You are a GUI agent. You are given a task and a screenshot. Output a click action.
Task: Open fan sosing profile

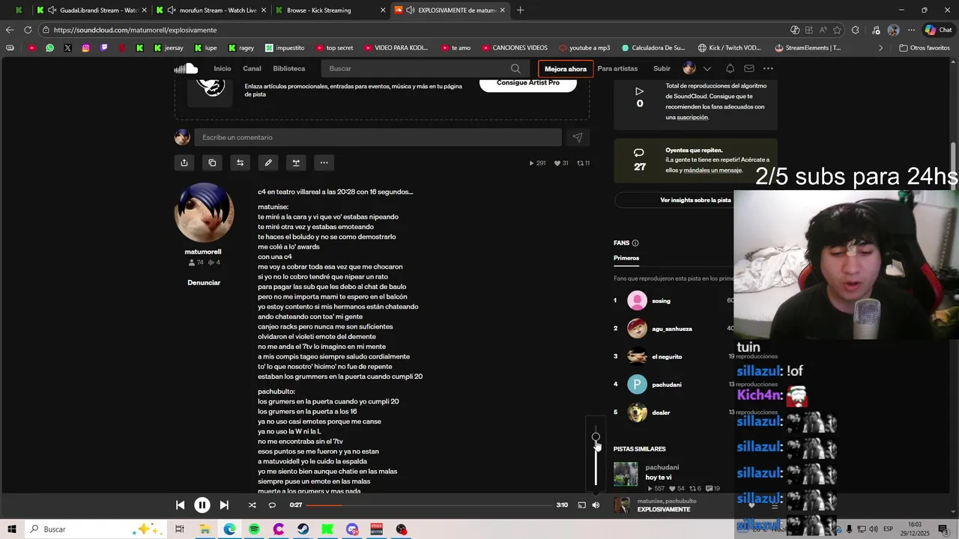click(661, 301)
